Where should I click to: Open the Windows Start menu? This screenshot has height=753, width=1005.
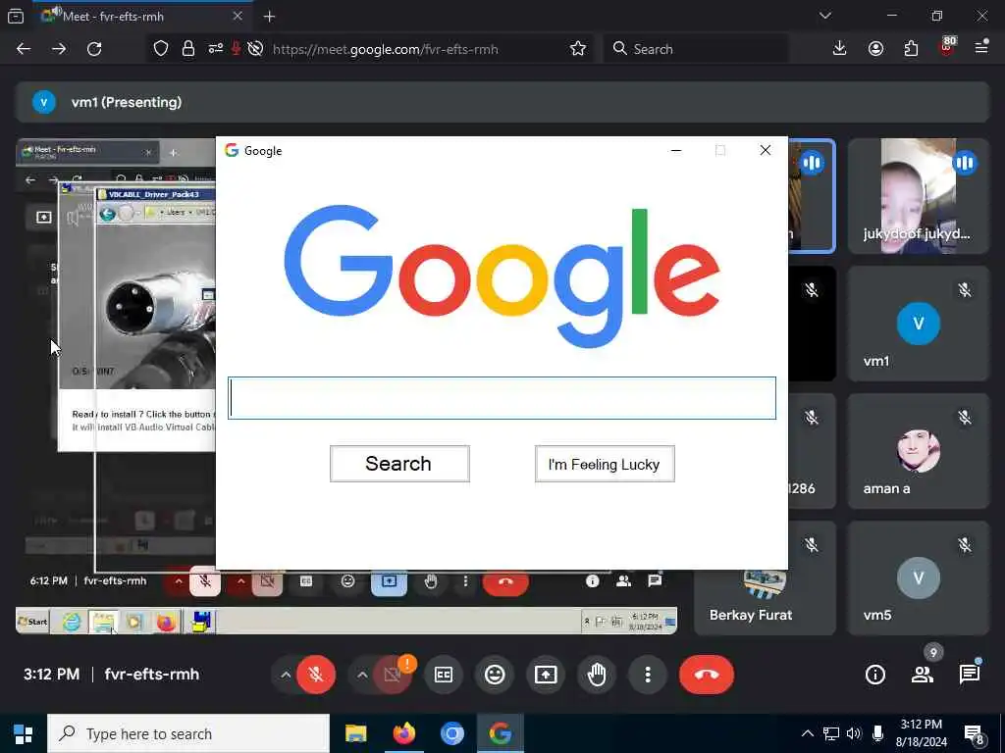[24, 733]
